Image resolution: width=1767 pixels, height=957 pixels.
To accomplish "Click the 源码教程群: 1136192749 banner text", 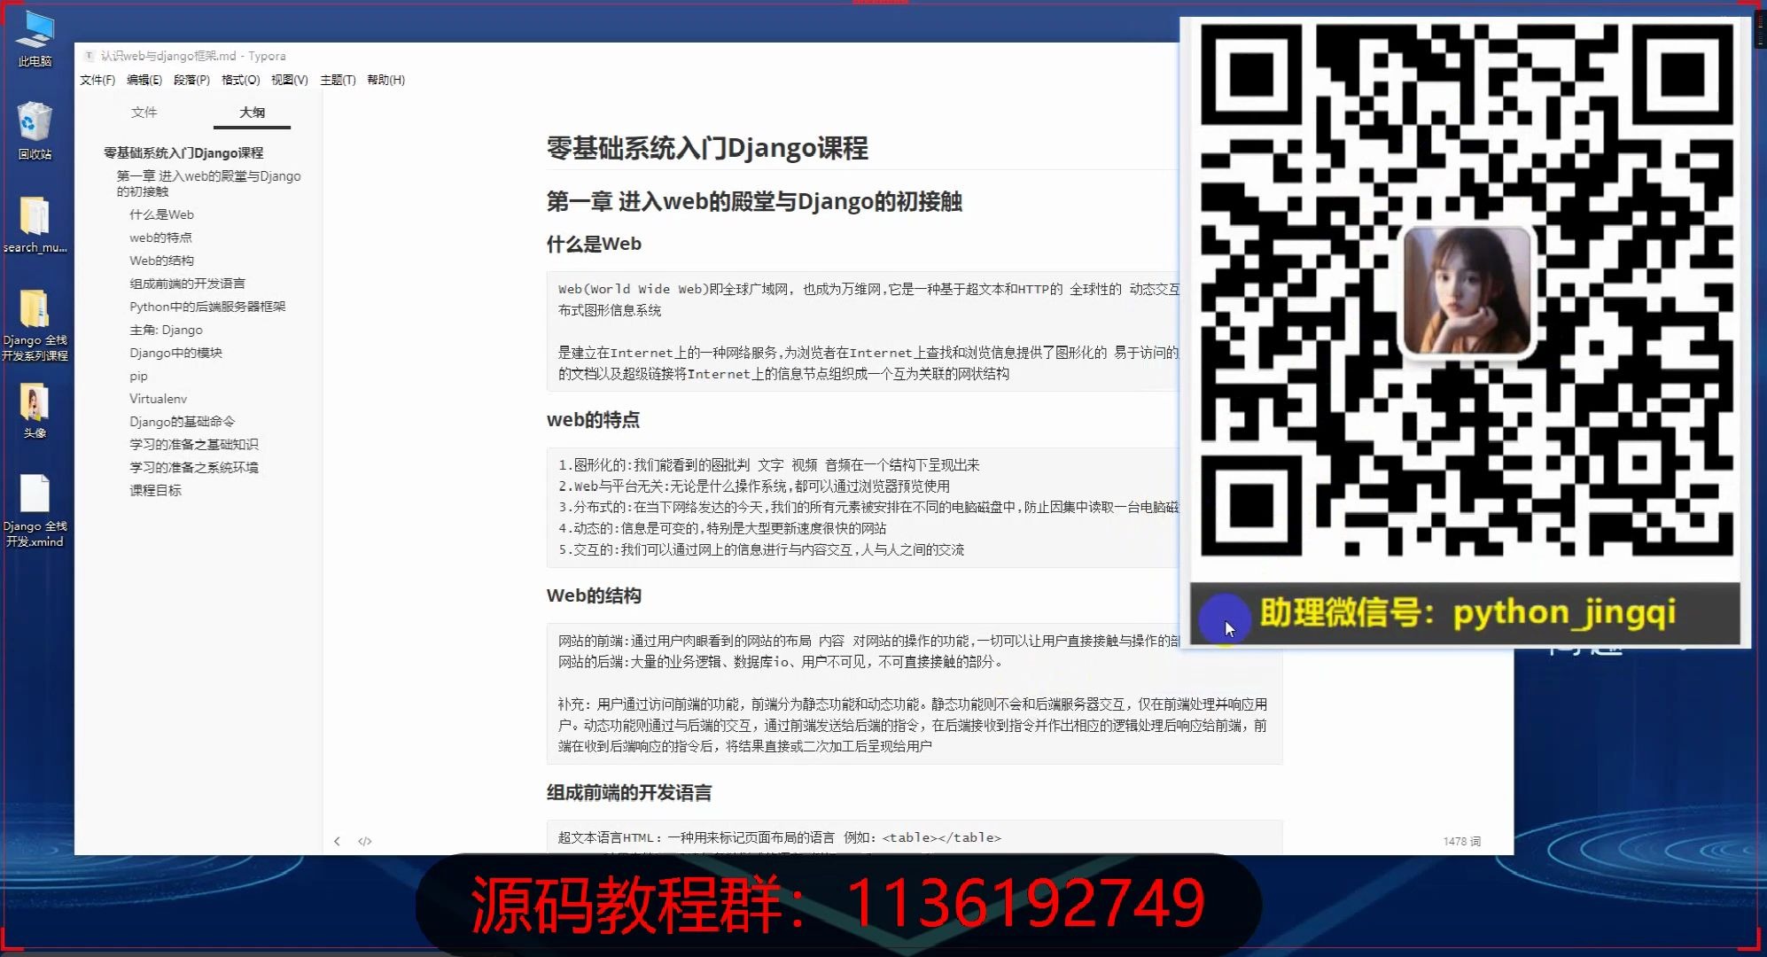I will 837,905.
